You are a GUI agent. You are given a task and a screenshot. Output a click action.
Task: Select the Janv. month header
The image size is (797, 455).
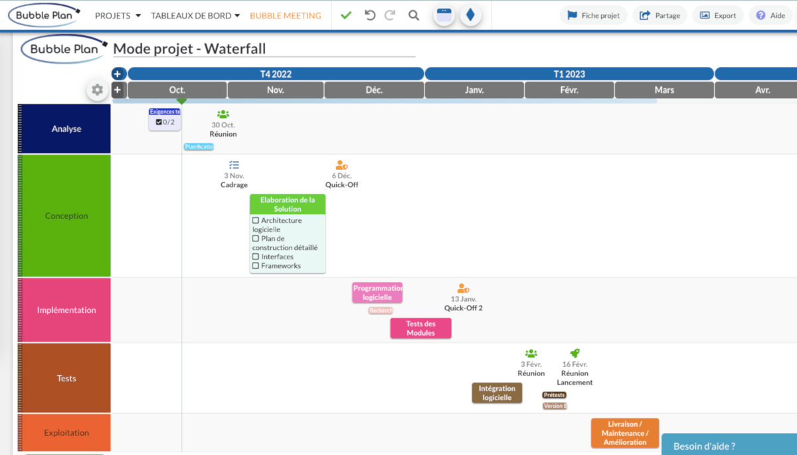click(x=474, y=90)
